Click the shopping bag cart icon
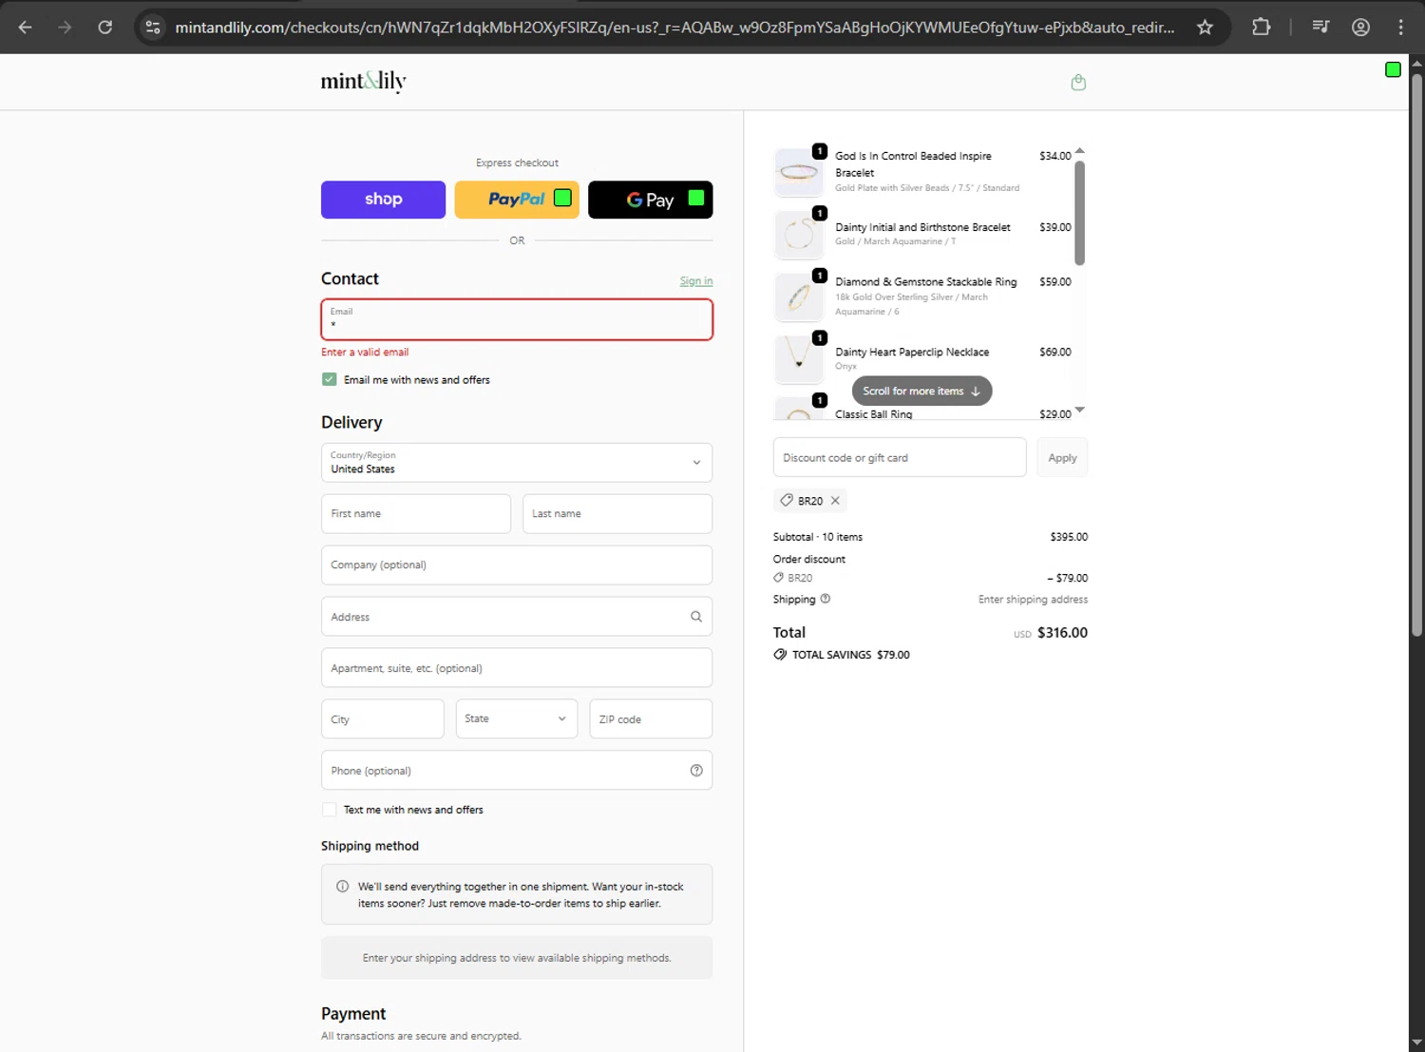Viewport: 1425px width, 1052px height. pyautogui.click(x=1078, y=83)
